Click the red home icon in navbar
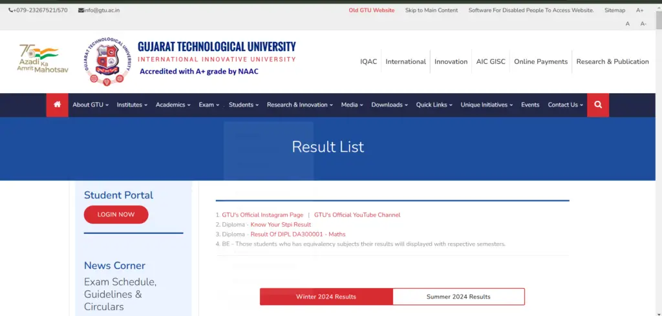The height and width of the screenshot is (316, 662). 58,105
